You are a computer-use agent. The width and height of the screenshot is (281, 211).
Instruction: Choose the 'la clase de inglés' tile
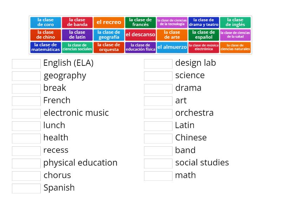pyautogui.click(x=235, y=22)
